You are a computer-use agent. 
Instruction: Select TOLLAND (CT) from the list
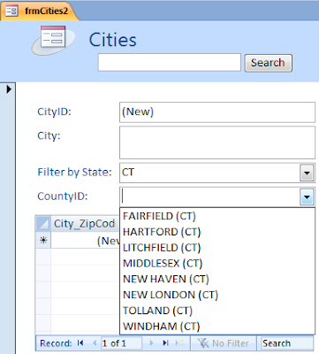click(x=217, y=311)
